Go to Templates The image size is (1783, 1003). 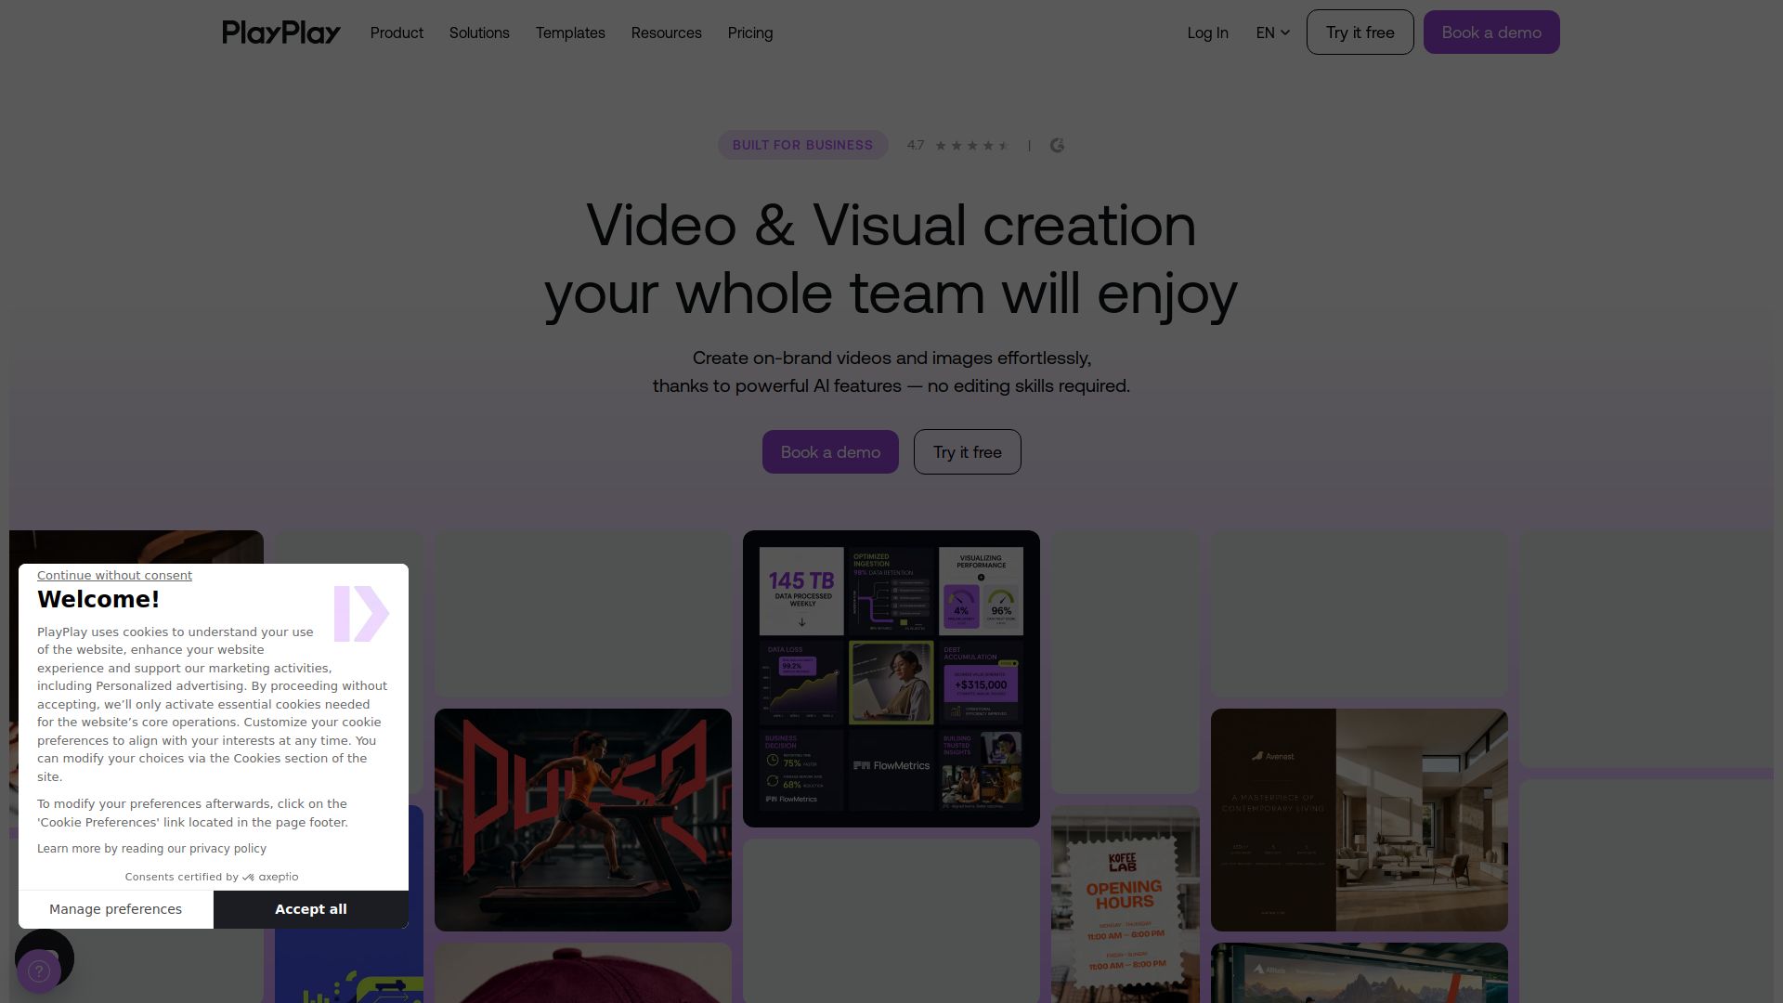coord(570,33)
